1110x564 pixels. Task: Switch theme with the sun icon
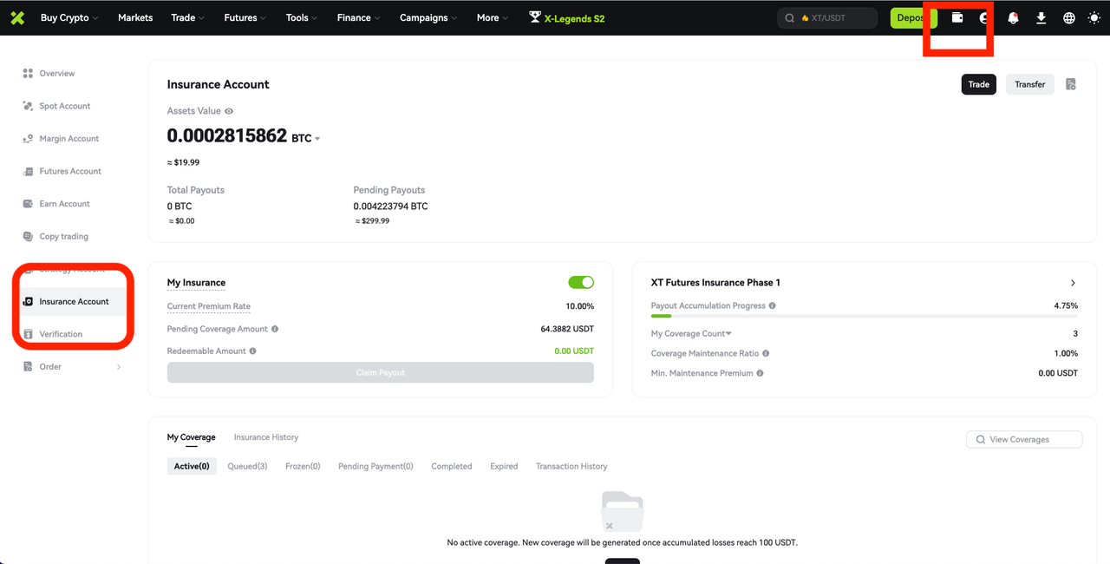(x=1094, y=17)
